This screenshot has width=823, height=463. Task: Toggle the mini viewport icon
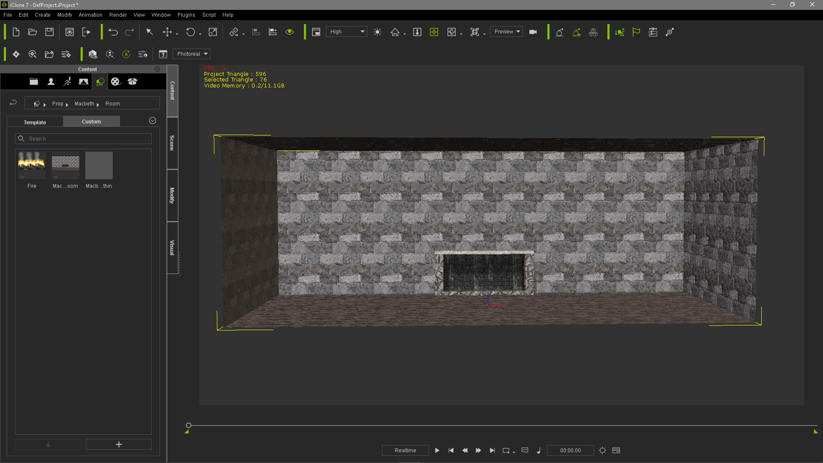click(x=316, y=32)
